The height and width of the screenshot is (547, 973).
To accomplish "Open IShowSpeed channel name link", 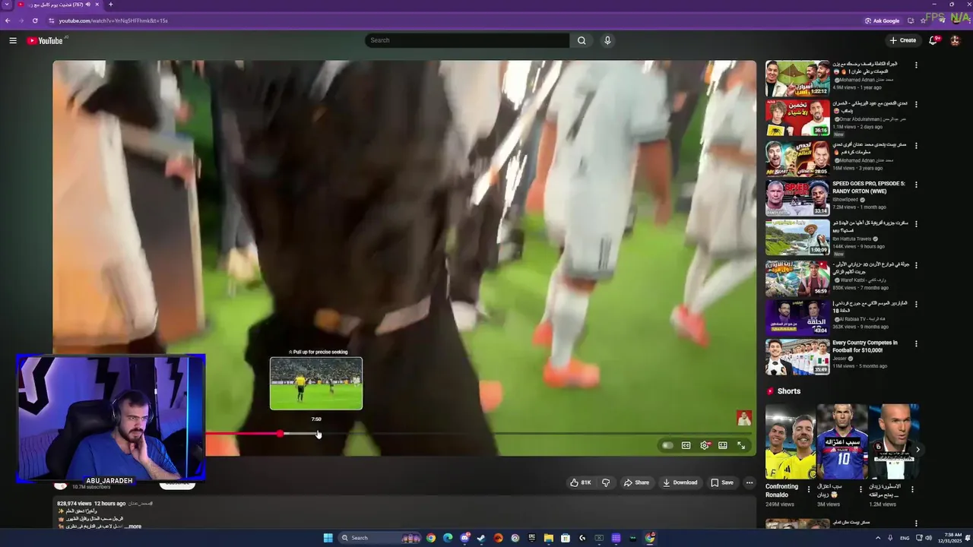I will point(845,200).
